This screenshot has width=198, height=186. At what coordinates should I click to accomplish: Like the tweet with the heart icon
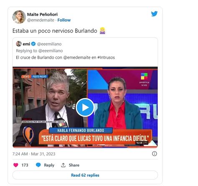point(16,165)
